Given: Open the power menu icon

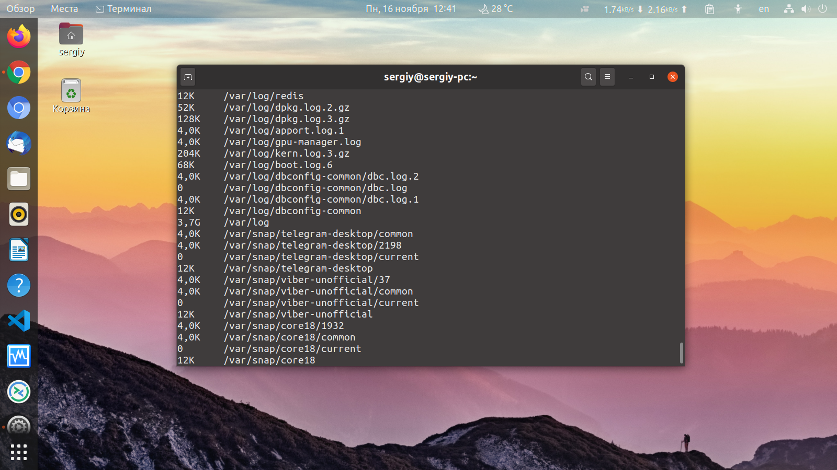Looking at the screenshot, I should 822,9.
